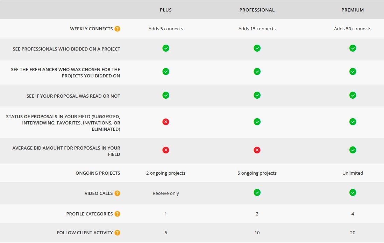Click the question mark next to Video Calls
384x243 pixels.
click(117, 193)
